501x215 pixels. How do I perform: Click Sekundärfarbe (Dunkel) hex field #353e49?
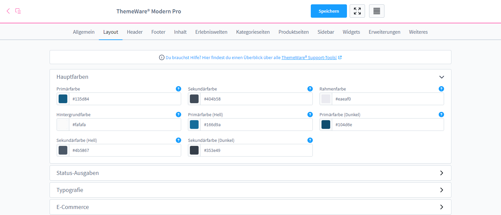257,150
